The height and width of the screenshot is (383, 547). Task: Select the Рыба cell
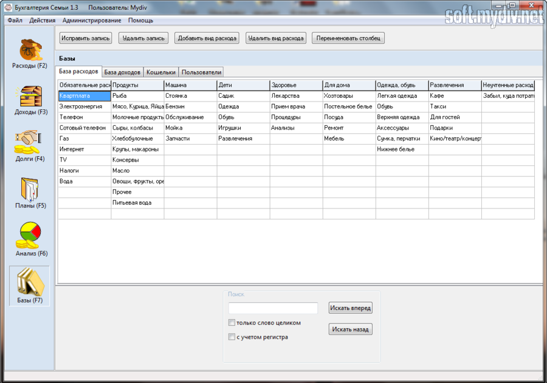pyautogui.click(x=137, y=96)
